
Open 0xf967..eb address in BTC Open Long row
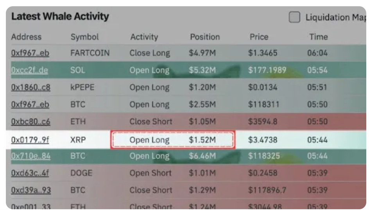coord(30,105)
